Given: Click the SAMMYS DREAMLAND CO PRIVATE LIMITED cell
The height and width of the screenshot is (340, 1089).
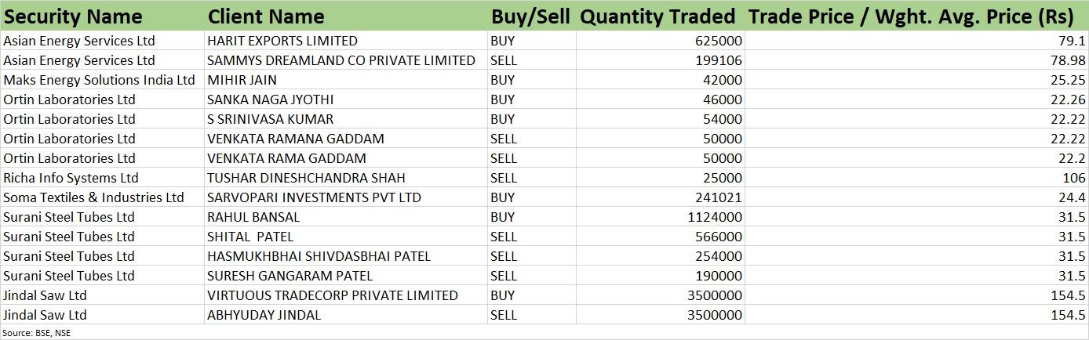Looking at the screenshot, I should pos(345,60).
